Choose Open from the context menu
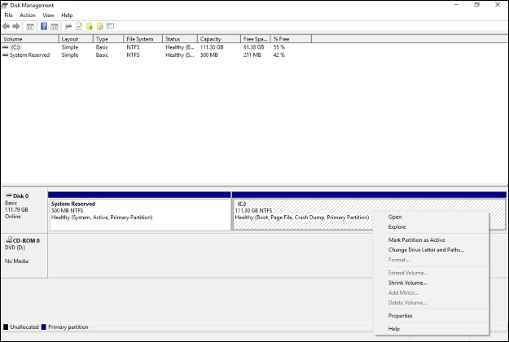 pyautogui.click(x=431, y=217)
